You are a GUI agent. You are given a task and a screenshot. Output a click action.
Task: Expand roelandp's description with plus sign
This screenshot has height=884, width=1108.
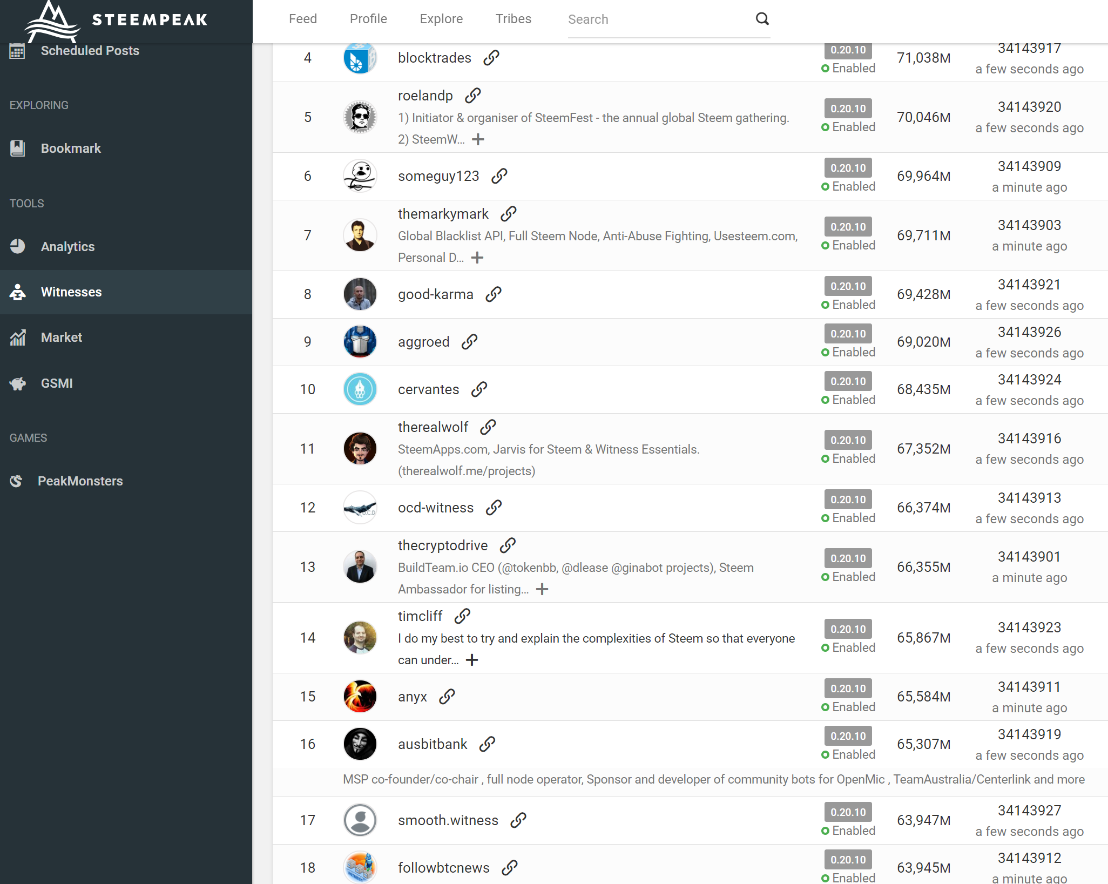point(478,139)
